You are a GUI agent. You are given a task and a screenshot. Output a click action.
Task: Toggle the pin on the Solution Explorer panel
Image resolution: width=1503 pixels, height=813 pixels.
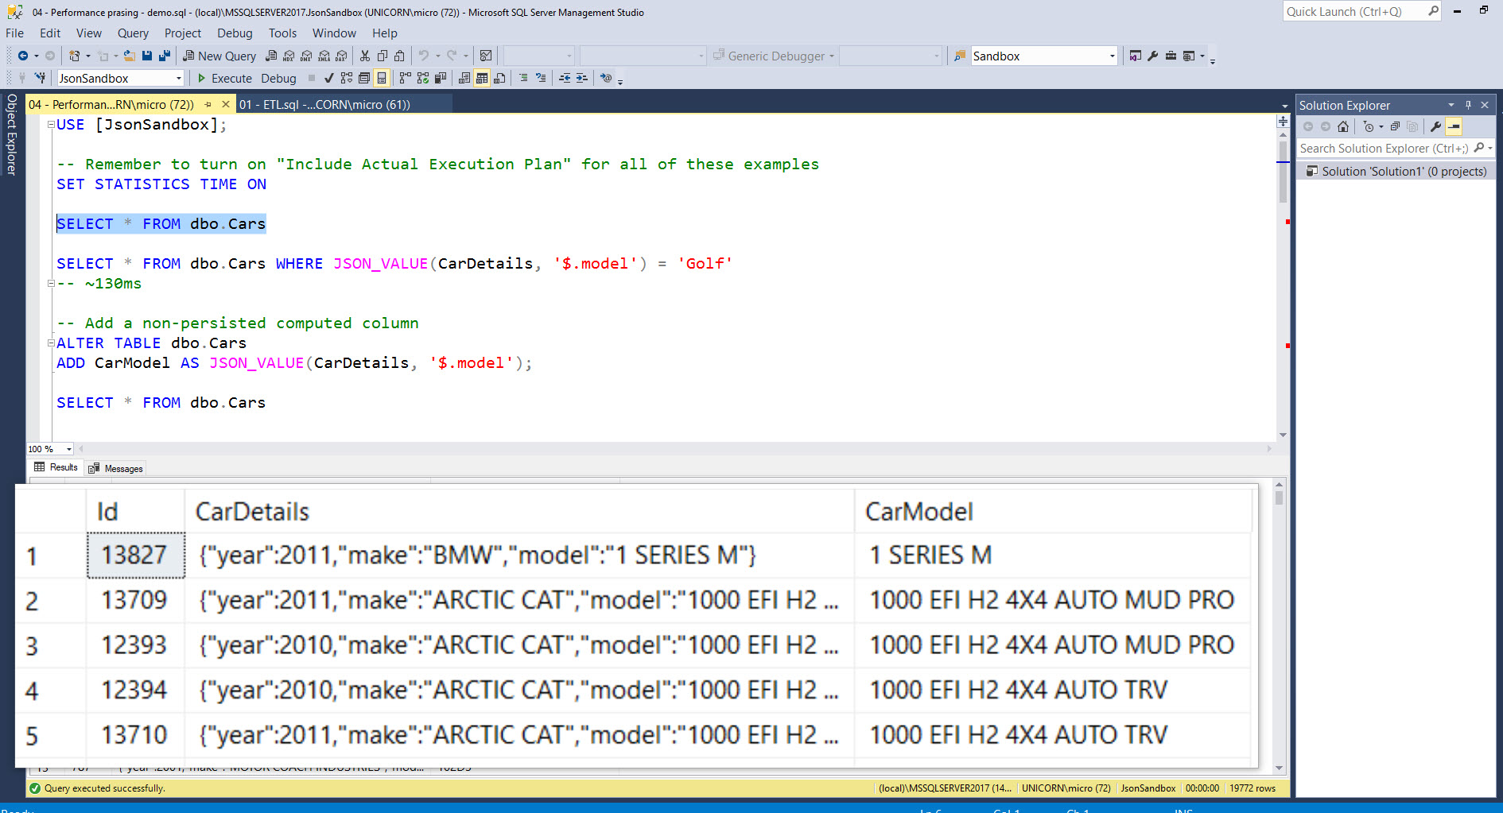pos(1468,105)
